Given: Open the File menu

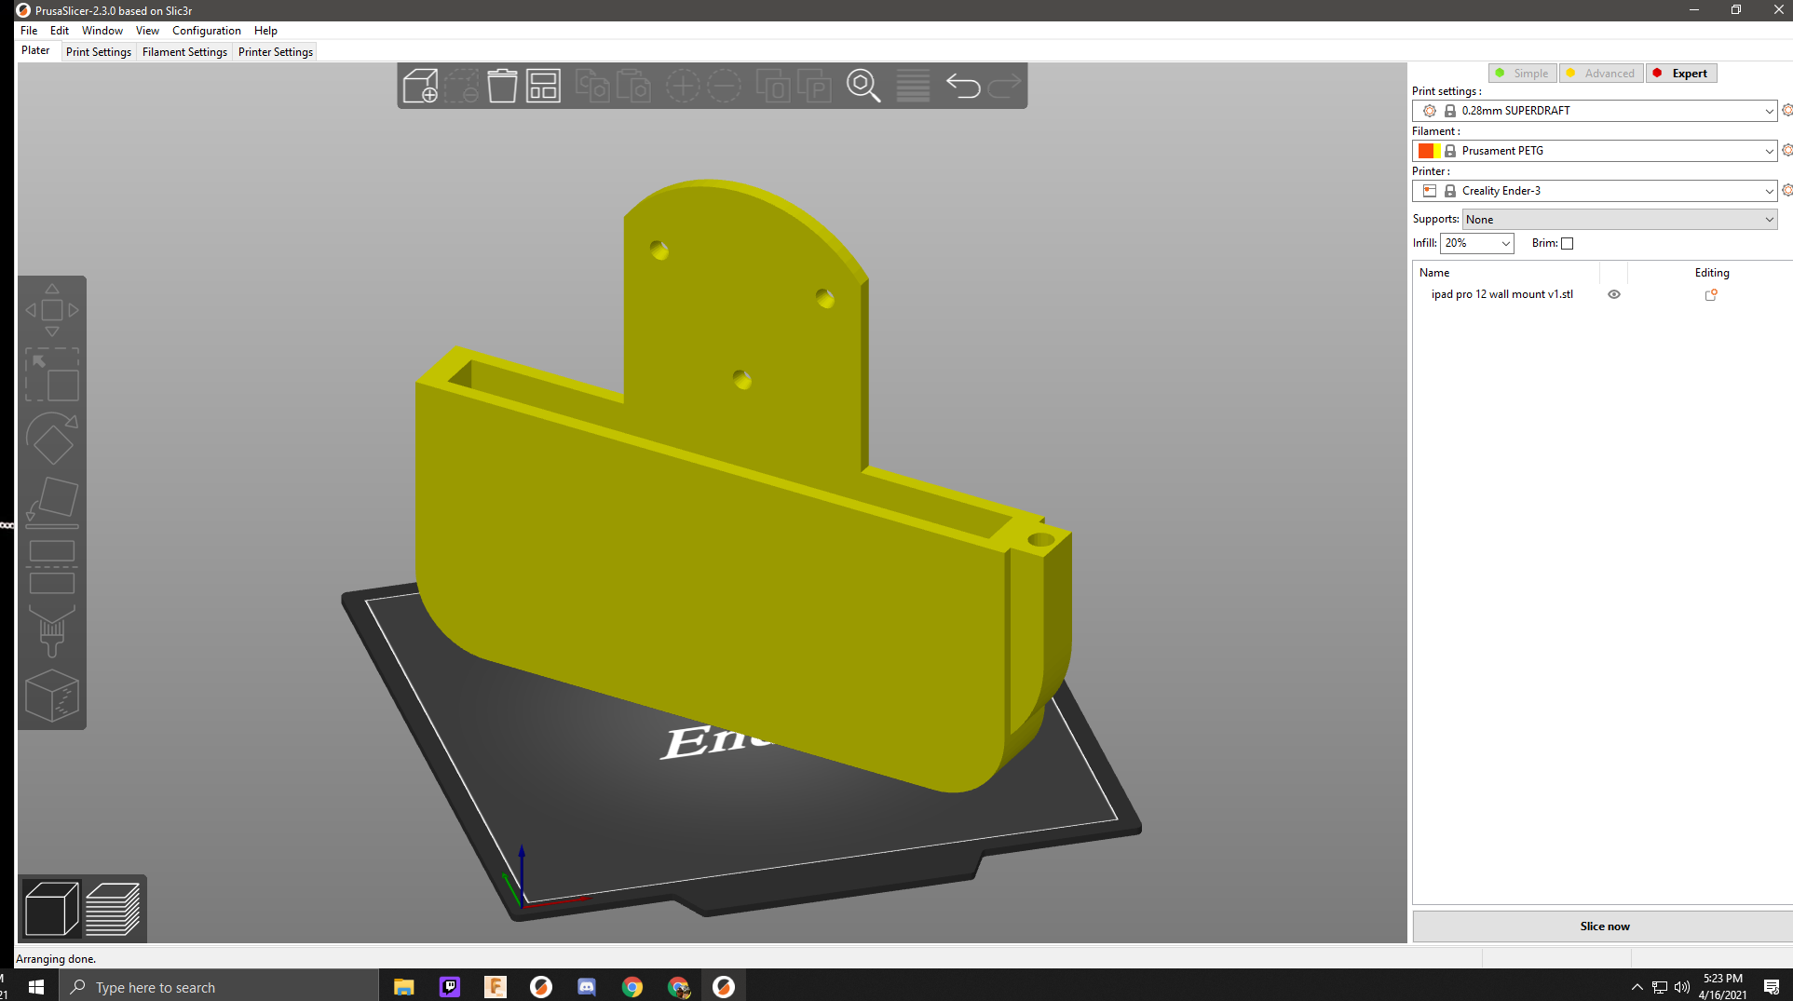Looking at the screenshot, I should pos(29,31).
